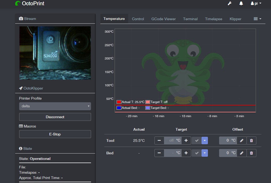Open OctoPrint settings wrench icon
The width and height of the screenshot is (271, 183).
(x=229, y=3)
